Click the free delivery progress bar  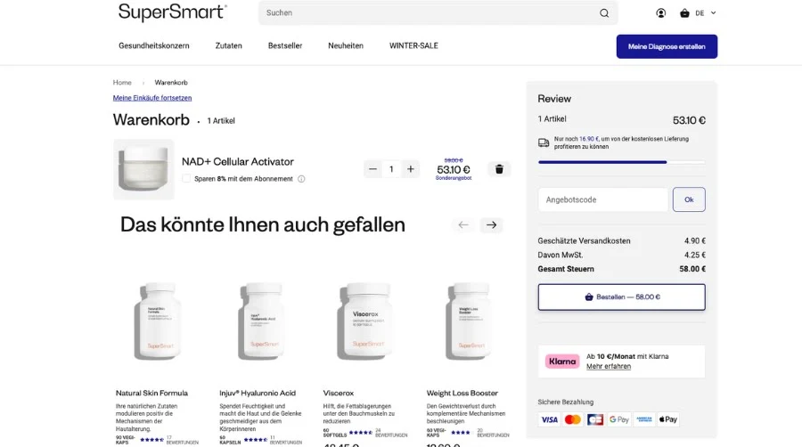(621, 162)
